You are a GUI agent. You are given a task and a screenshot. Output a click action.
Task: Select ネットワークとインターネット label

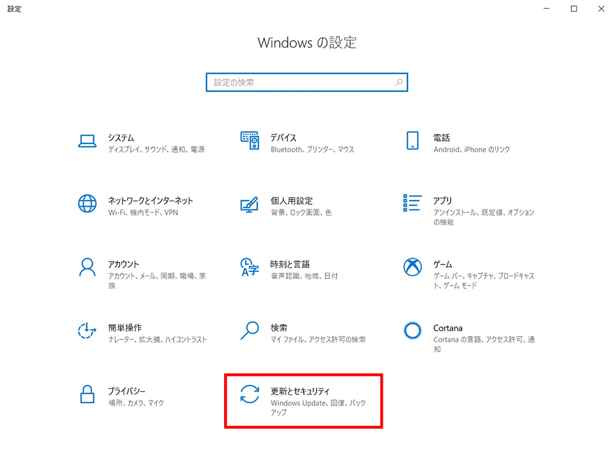point(151,201)
